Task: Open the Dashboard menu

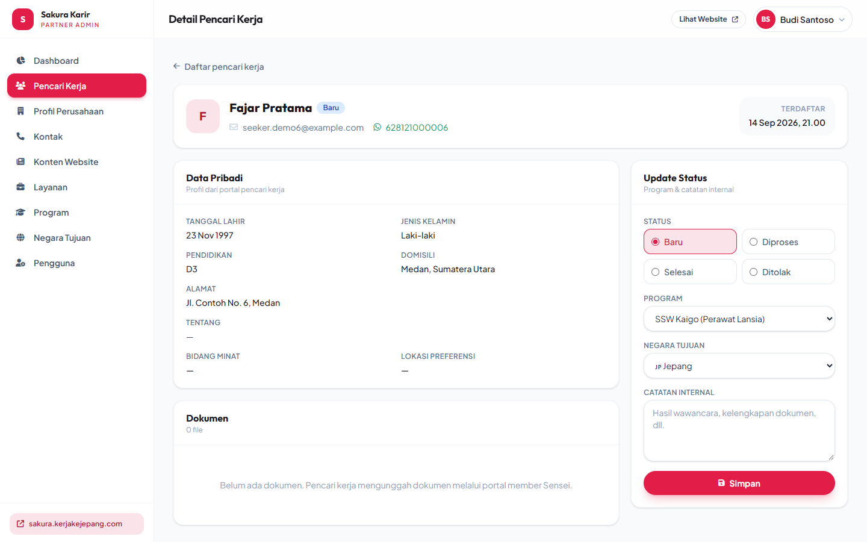Action: [76, 60]
